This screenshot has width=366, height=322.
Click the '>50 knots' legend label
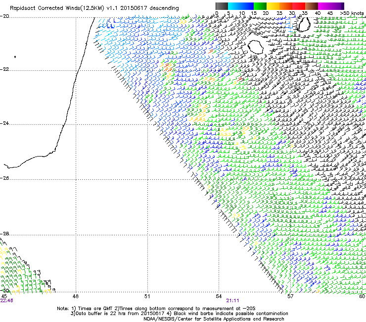pos(352,13)
